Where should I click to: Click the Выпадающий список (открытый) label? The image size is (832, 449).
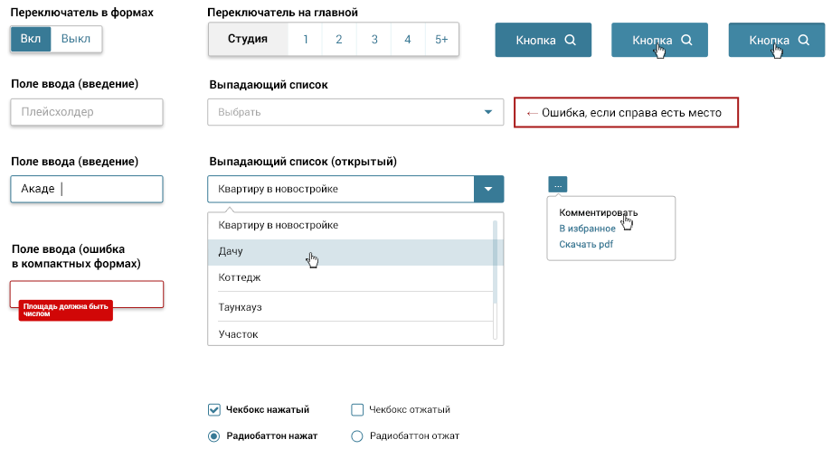point(303,162)
